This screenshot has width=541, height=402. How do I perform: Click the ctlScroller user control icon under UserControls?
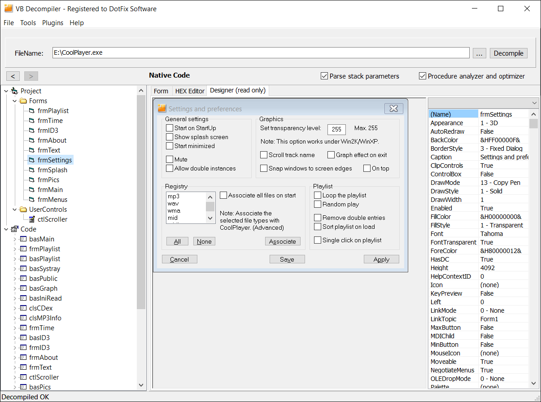coord(32,219)
